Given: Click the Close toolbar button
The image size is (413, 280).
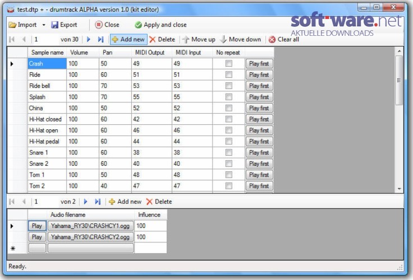Looking at the screenshot, I should [x=107, y=25].
